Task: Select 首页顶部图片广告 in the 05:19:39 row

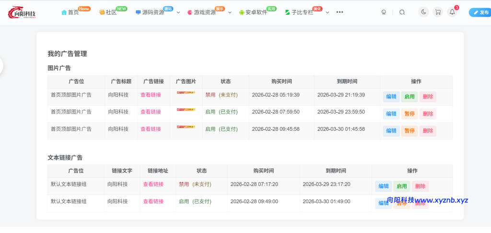Action: (x=71, y=95)
